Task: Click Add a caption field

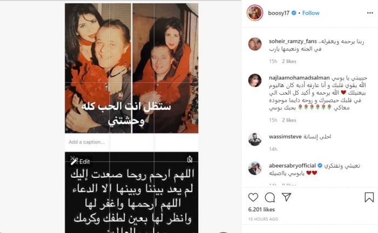Action: pos(132,142)
